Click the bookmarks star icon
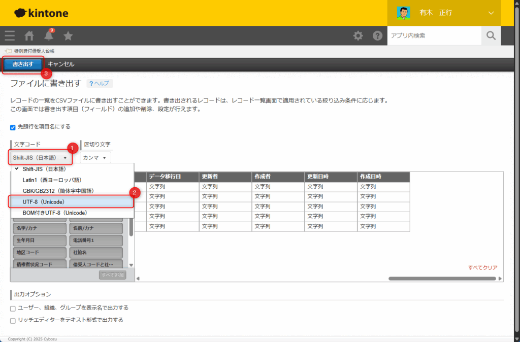The image size is (520, 342). click(68, 36)
